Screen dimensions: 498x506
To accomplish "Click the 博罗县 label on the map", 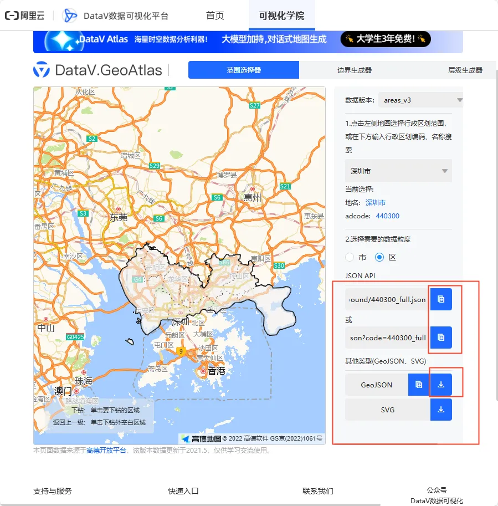I will tap(227, 175).
